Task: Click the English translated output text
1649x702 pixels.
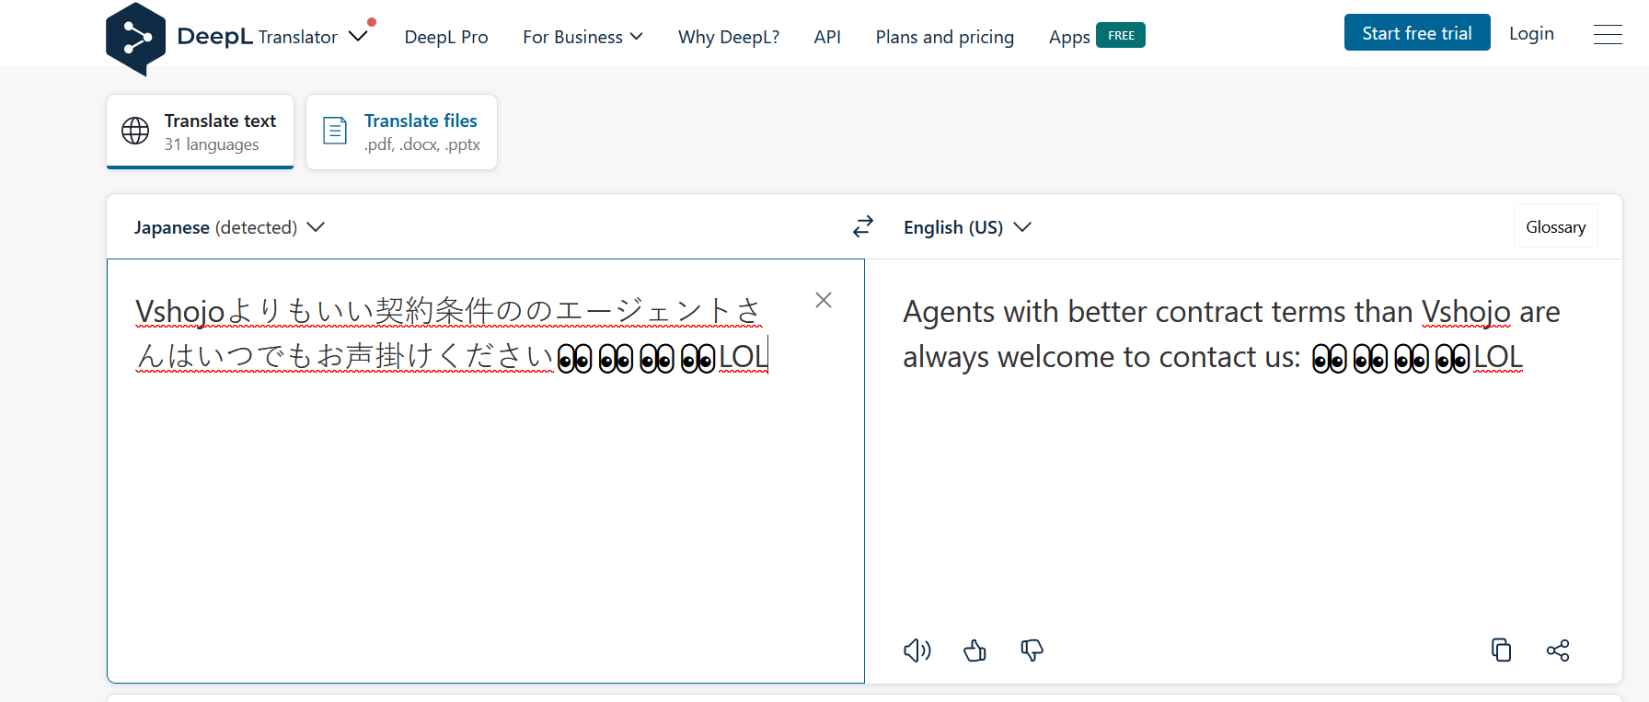Action: coord(1231,334)
